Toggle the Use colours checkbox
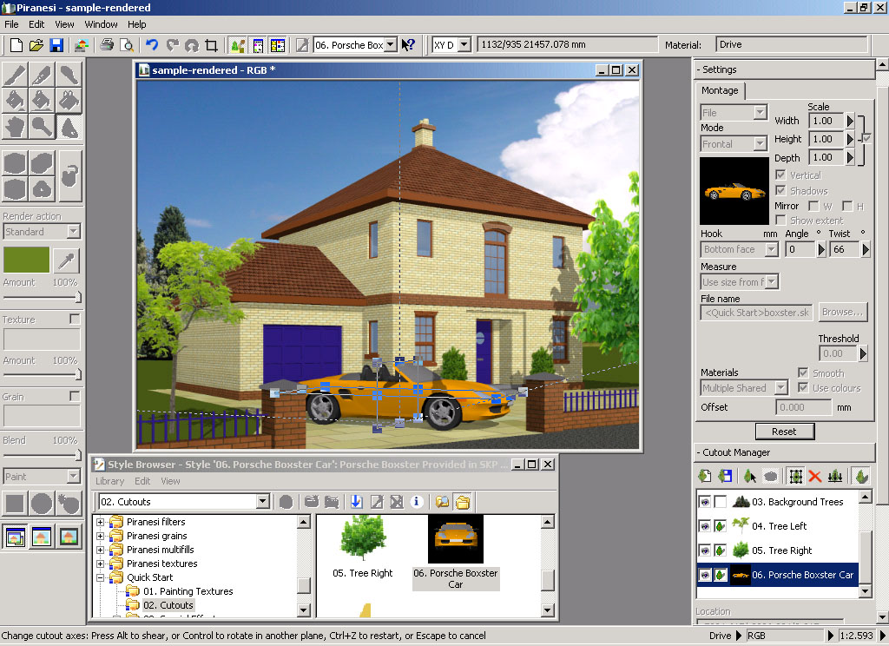 [803, 387]
